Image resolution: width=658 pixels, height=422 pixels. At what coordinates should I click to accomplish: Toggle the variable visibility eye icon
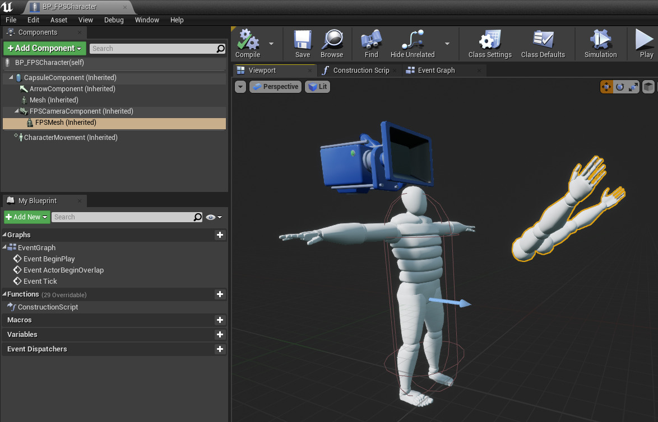pyautogui.click(x=210, y=217)
